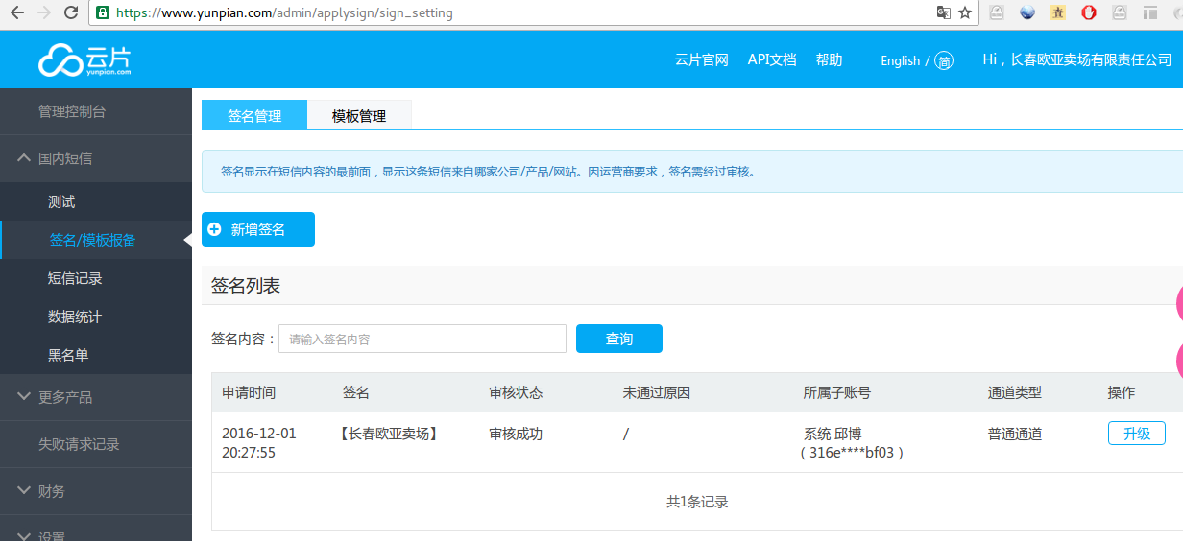This screenshot has width=1183, height=541.
Task: Click the 签名 column header
Action: [x=356, y=392]
